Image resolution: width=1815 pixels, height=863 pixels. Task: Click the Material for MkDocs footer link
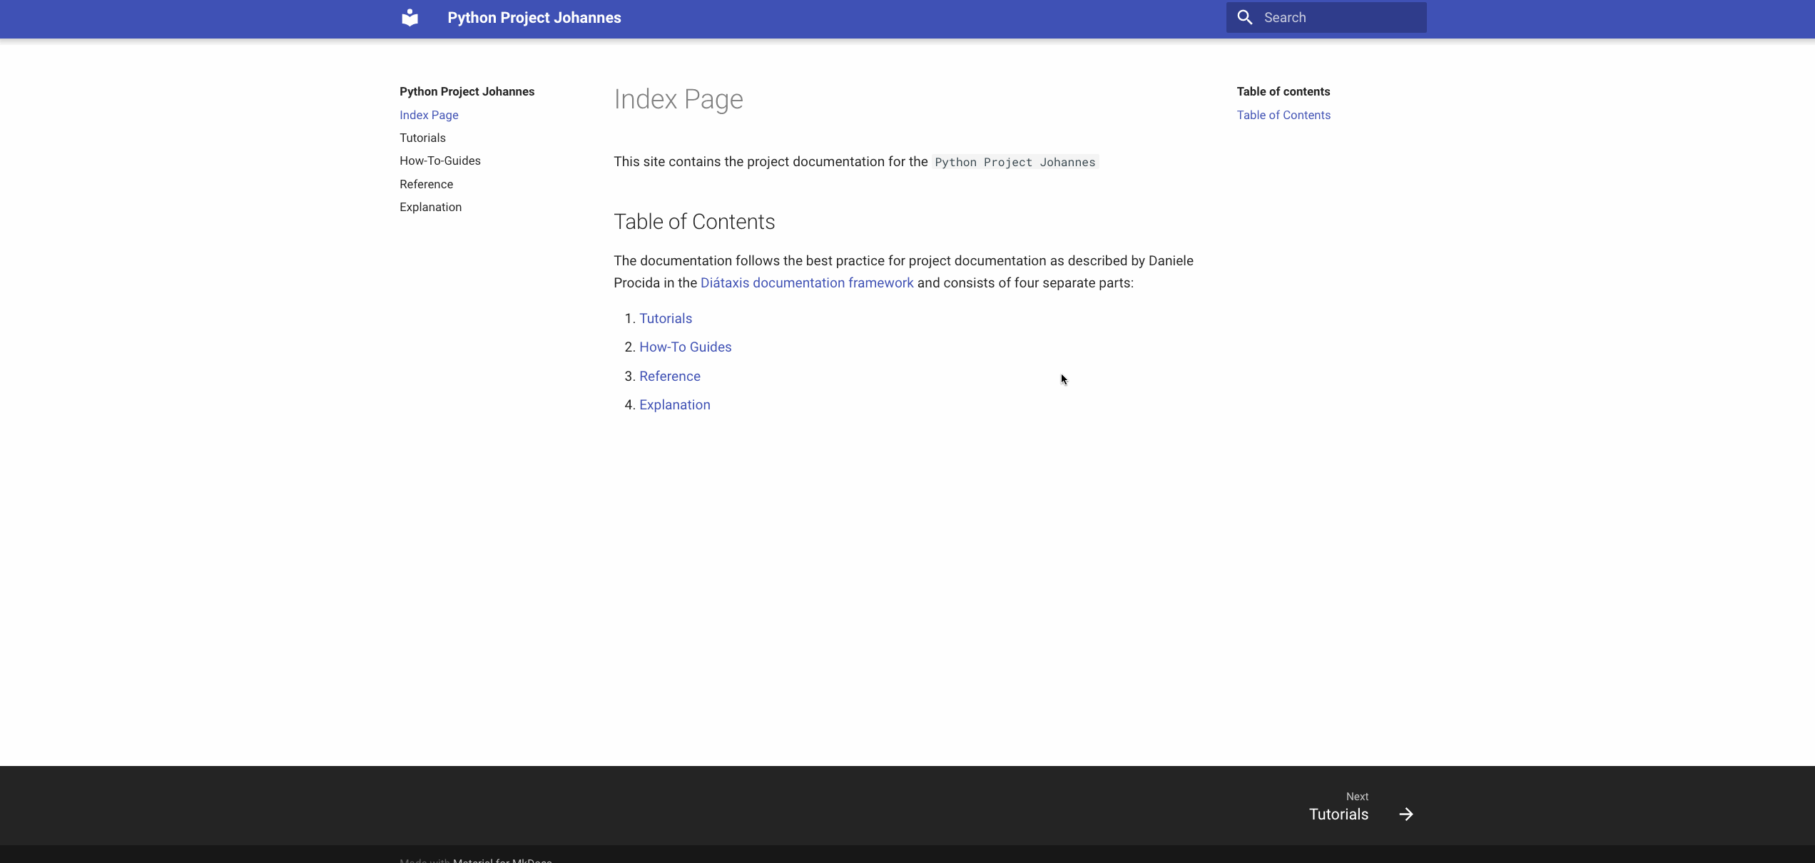pyautogui.click(x=502, y=860)
